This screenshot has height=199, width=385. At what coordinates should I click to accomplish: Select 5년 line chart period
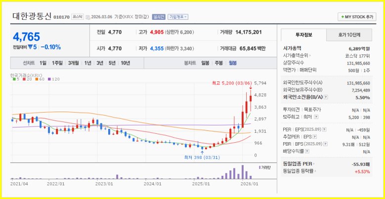click(112, 63)
